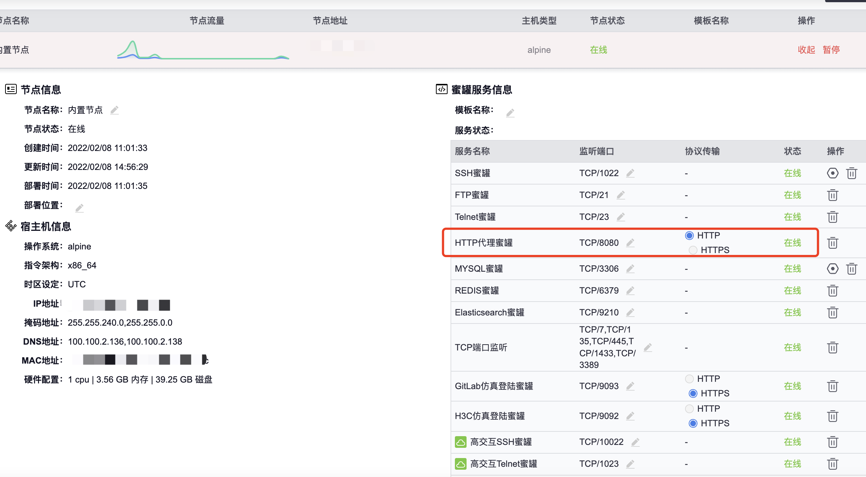This screenshot has width=866, height=477.
Task: Delete the Elasticsearch蜜罐 service
Action: point(833,313)
